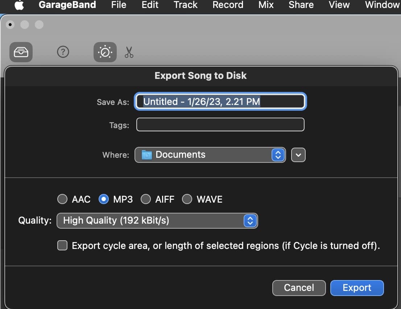Screen dimensions: 401x309
Task: Click the Tags input field
Action: 220,125
